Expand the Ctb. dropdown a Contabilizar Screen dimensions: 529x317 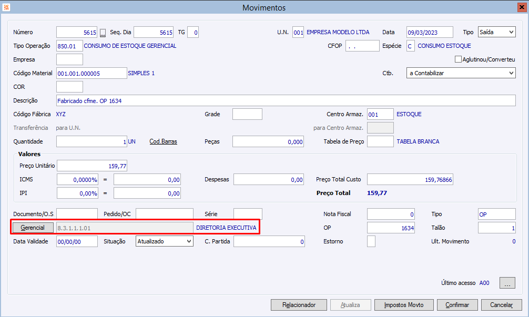coord(461,73)
